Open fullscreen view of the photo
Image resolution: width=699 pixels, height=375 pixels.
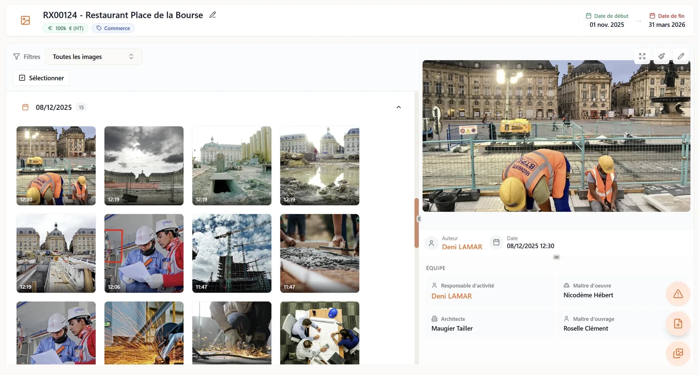(642, 56)
